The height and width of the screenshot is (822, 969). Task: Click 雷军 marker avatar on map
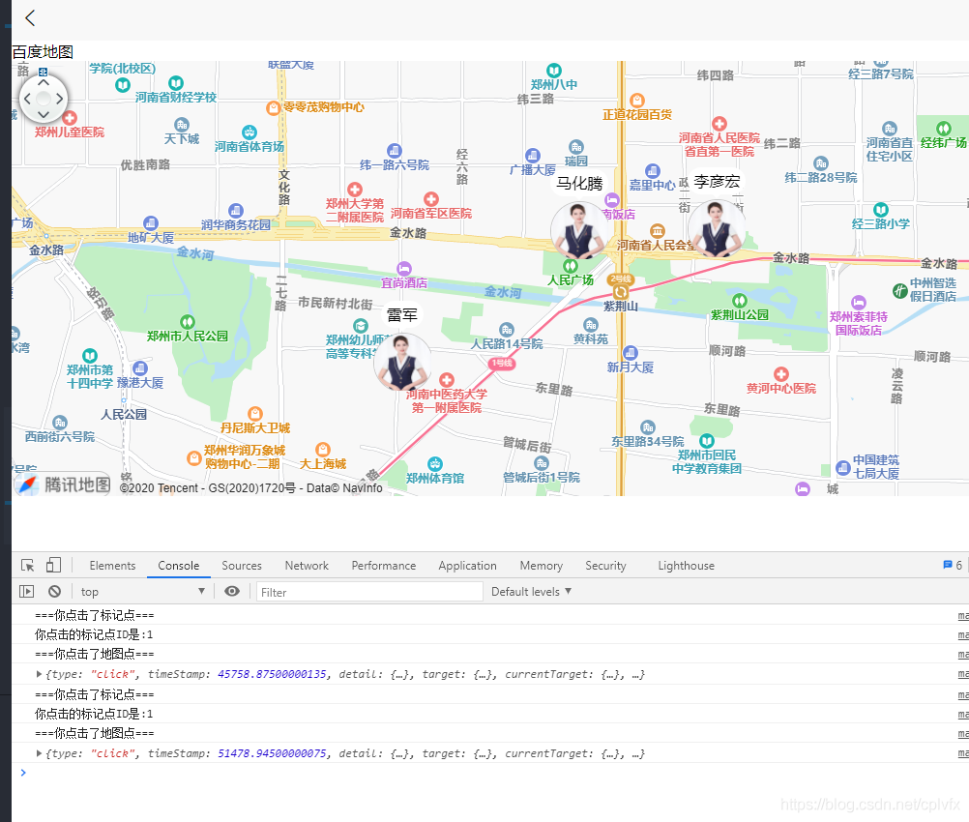(x=402, y=363)
